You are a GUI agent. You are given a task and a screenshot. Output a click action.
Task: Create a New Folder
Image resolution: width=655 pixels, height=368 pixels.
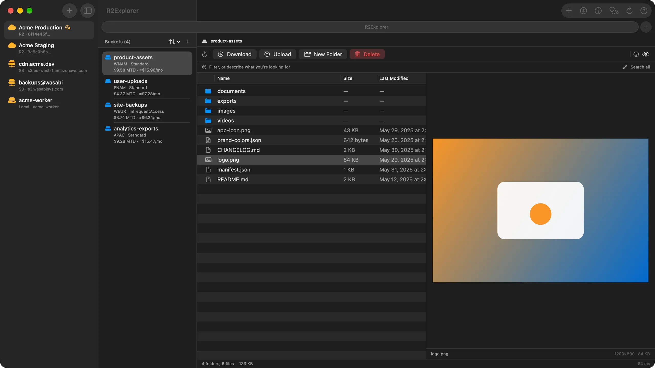click(323, 54)
